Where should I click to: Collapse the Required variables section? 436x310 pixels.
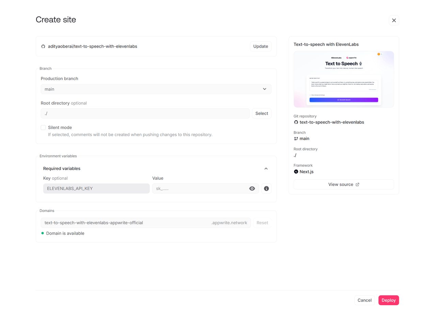click(x=266, y=169)
